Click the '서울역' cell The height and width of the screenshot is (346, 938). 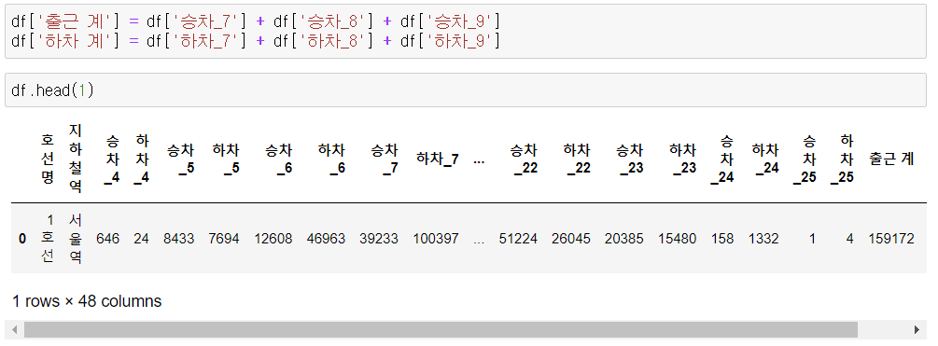[x=76, y=239]
